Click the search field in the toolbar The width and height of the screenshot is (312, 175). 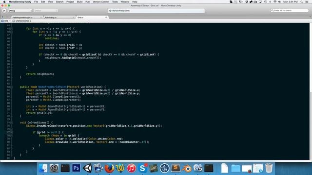click(x=290, y=11)
